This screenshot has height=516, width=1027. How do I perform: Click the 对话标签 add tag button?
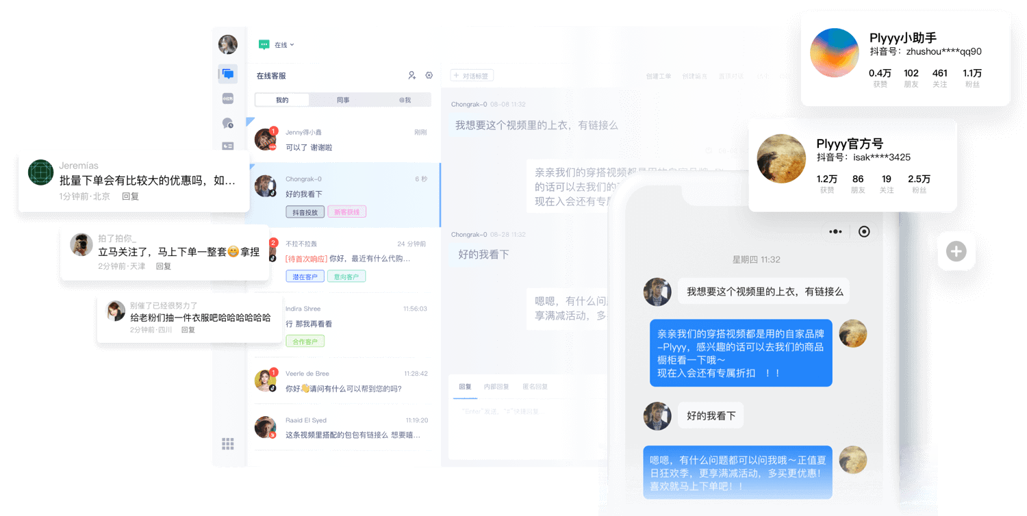pyautogui.click(x=472, y=76)
